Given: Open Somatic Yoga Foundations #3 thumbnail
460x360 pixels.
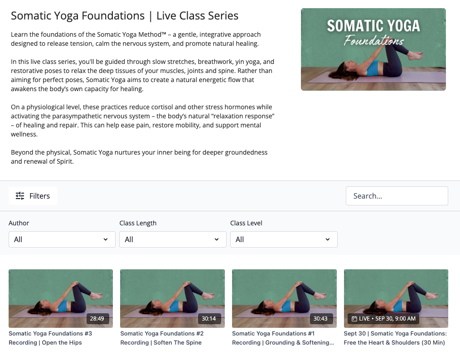Looking at the screenshot, I should 61,298.
